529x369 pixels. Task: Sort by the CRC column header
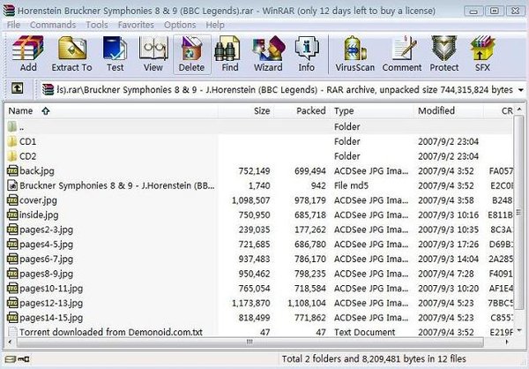pyautogui.click(x=499, y=111)
